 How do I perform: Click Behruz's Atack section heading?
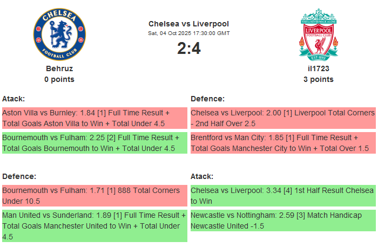point(13,99)
